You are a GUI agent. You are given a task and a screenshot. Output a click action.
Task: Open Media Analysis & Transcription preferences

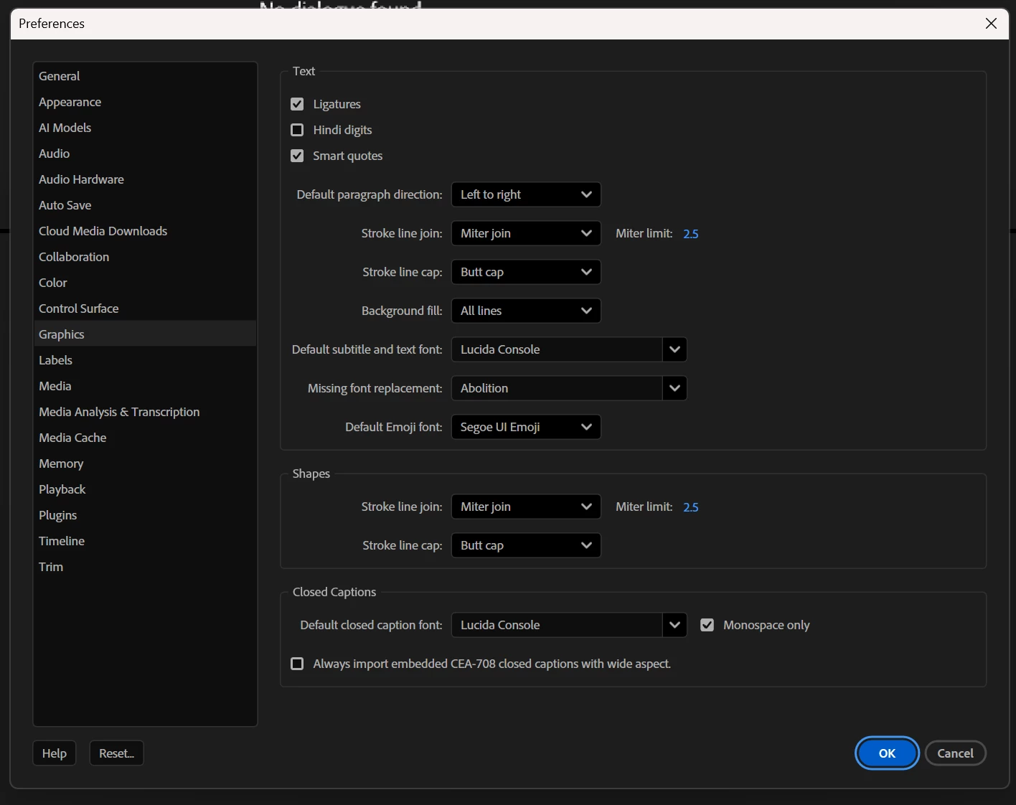pyautogui.click(x=145, y=412)
